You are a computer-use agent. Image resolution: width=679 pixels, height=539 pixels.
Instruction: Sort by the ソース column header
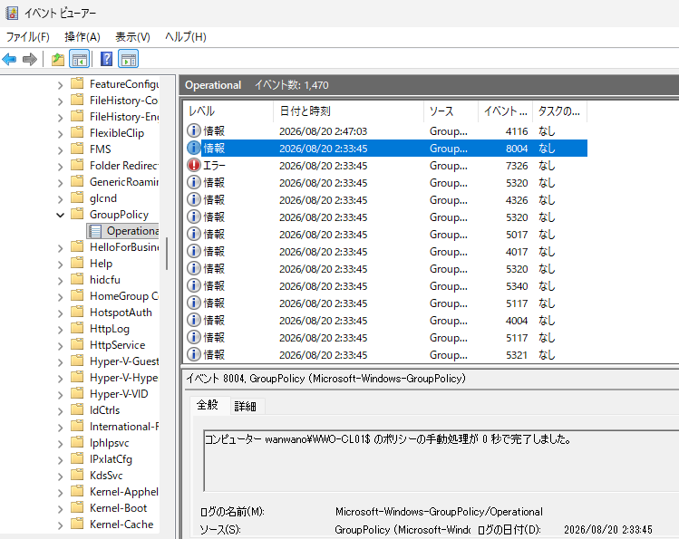point(451,111)
